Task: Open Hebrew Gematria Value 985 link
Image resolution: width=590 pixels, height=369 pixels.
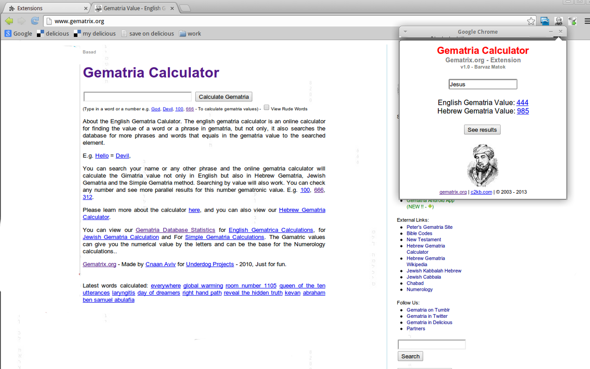Action: [x=523, y=111]
